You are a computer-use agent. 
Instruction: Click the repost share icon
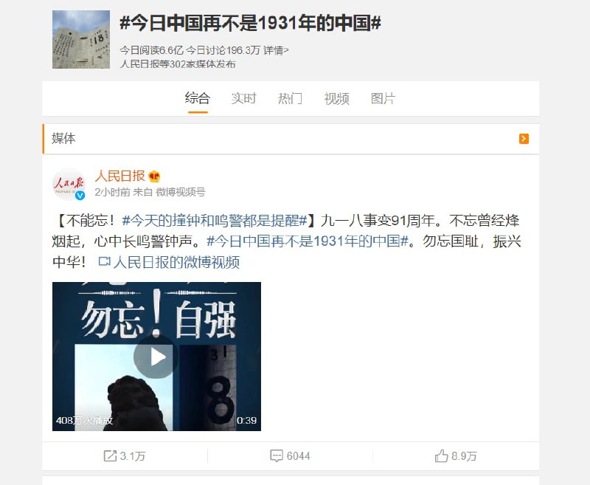point(110,456)
